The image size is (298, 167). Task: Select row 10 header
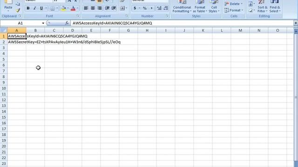pyautogui.click(x=4, y=88)
